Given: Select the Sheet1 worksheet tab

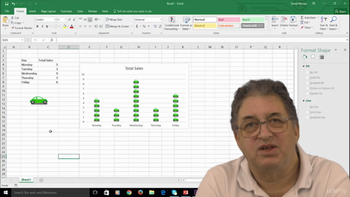Looking at the screenshot, I should click(26, 180).
